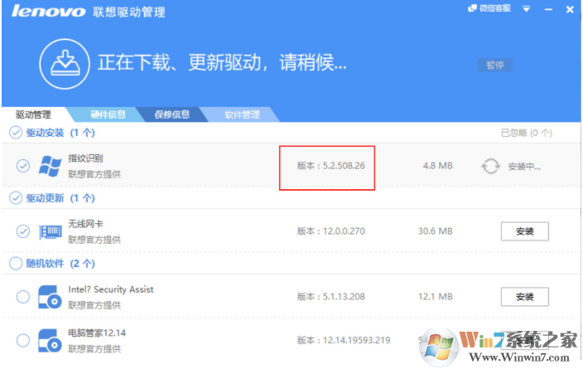Switch to the 硬件信息 tab
Image resolution: width=583 pixels, height=369 pixels.
(108, 114)
